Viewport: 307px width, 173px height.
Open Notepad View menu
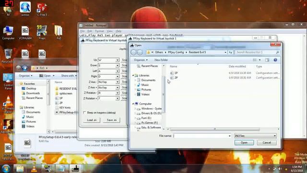tap(110, 31)
